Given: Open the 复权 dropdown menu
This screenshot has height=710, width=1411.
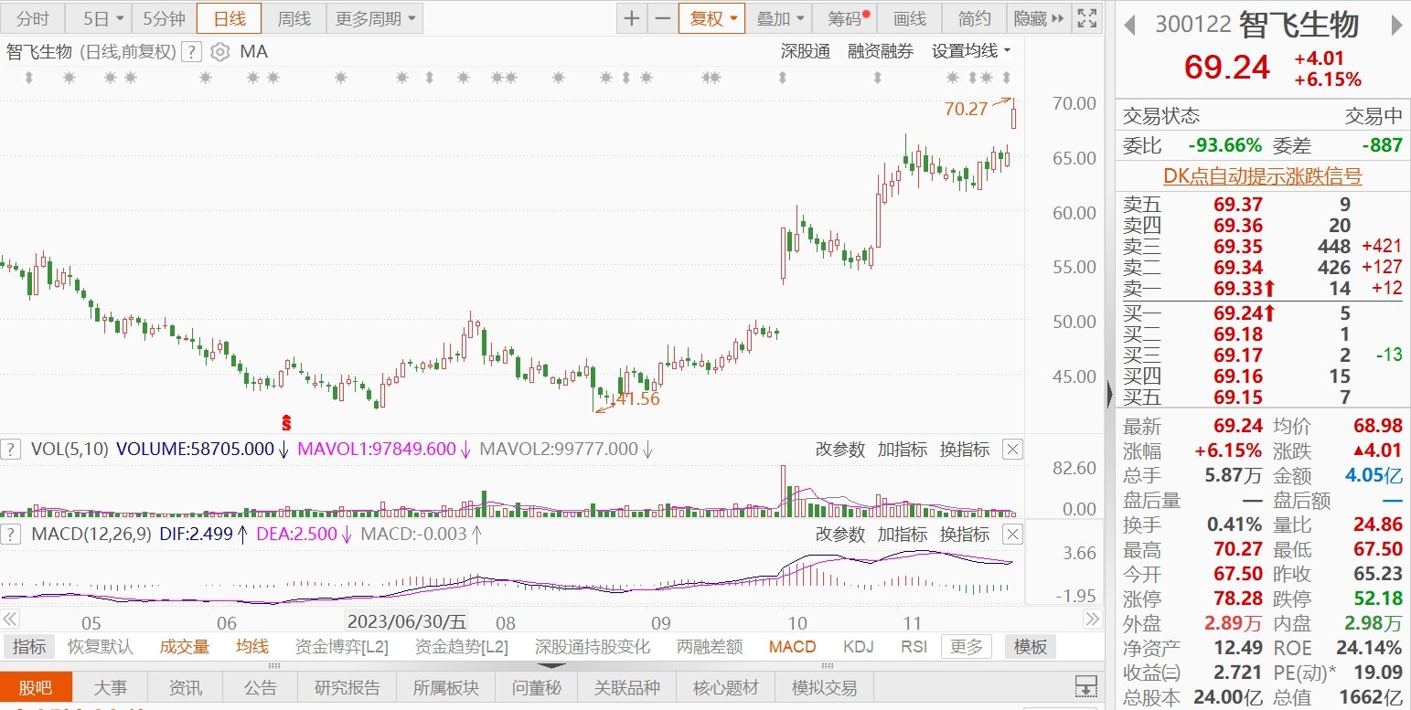Looking at the screenshot, I should tap(712, 18).
